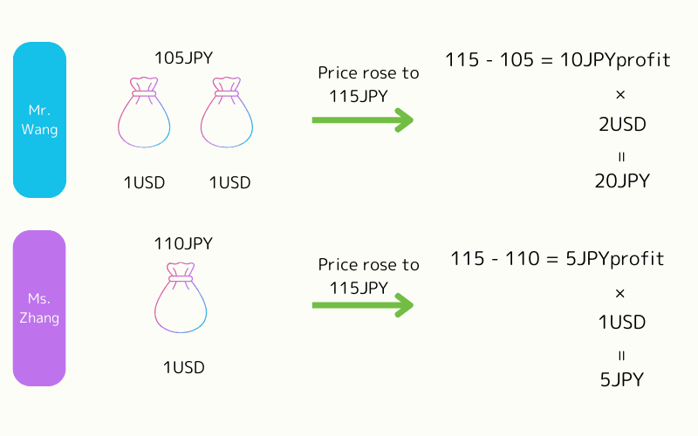Select the blue Mr. Wang label
698x436 pixels.
click(x=40, y=119)
